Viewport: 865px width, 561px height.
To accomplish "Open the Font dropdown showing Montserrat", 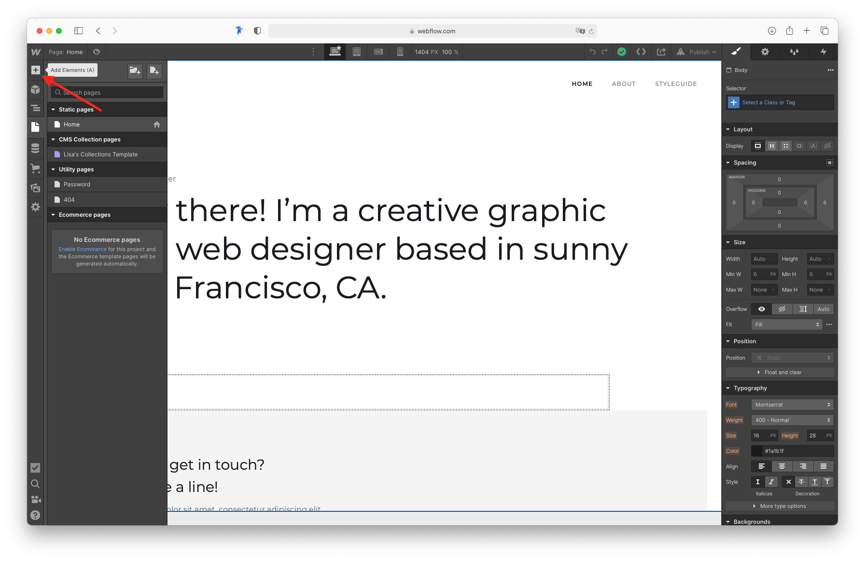I will (792, 405).
